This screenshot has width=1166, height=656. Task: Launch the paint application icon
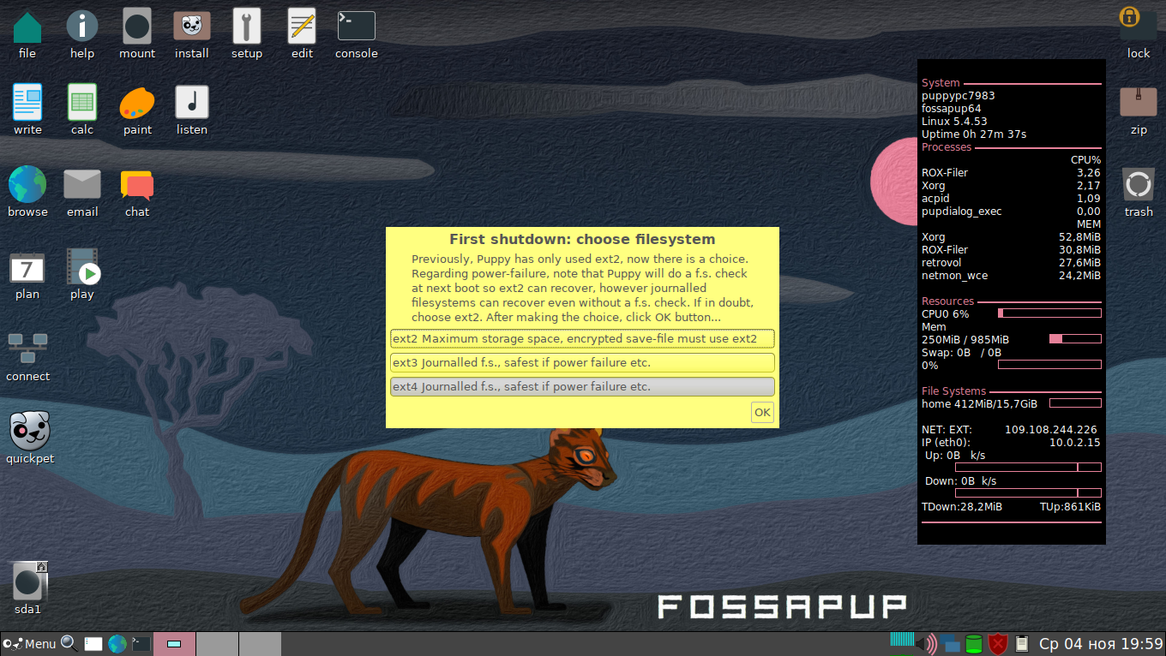point(137,104)
